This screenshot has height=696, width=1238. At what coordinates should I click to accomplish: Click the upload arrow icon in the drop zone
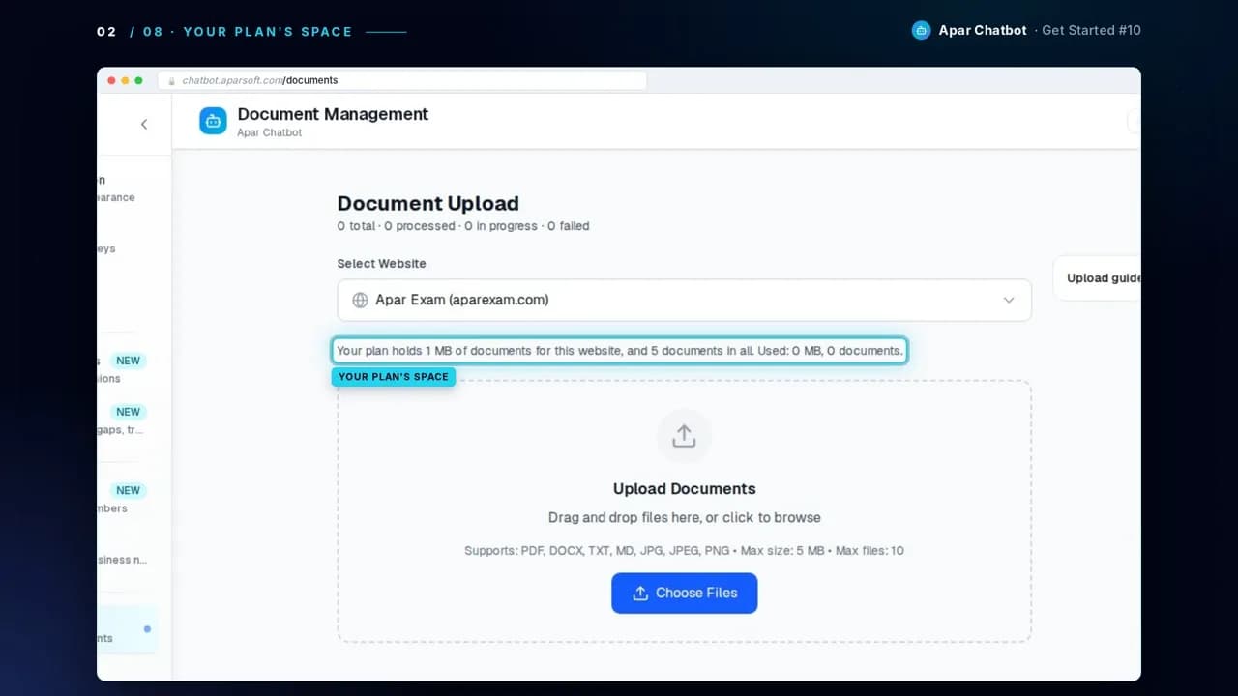click(684, 436)
